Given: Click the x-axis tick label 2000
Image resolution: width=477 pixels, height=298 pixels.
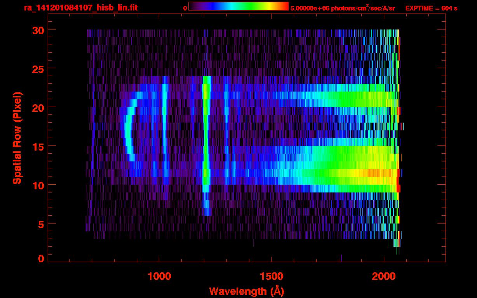Looking at the screenshot, I should pyautogui.click(x=384, y=276).
